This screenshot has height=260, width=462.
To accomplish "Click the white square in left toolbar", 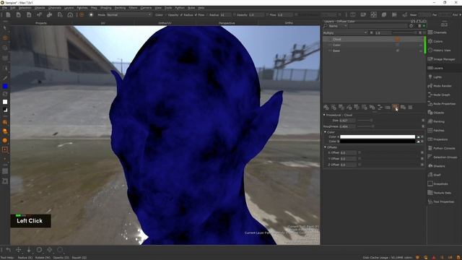I will click(5, 102).
